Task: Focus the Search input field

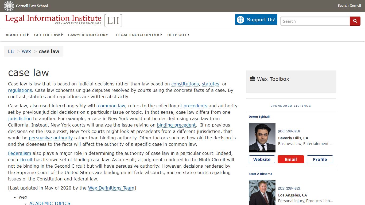Action: [x=315, y=21]
